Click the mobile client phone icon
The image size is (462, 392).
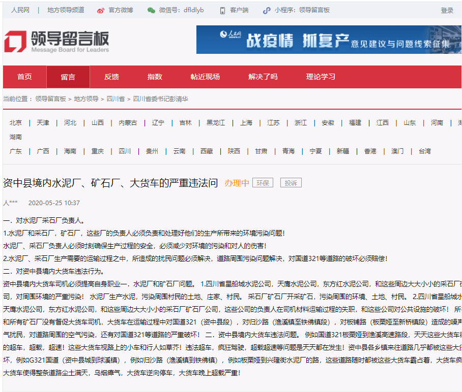point(222,10)
